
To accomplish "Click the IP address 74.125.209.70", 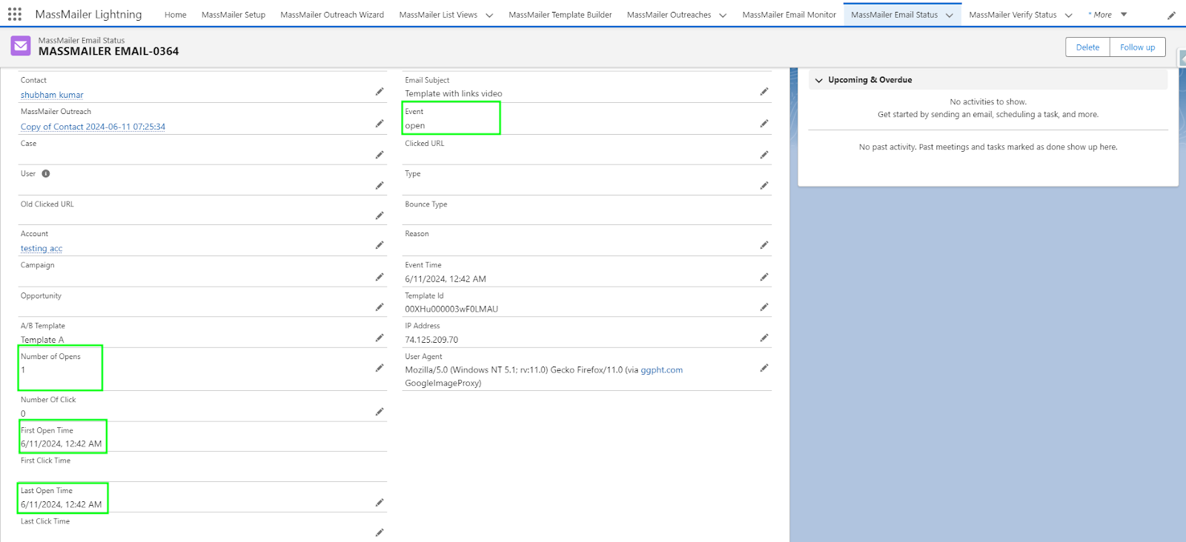I will click(431, 340).
